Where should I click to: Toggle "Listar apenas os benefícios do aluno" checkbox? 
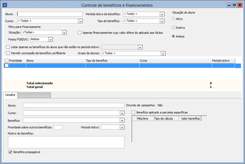coord(8,47)
